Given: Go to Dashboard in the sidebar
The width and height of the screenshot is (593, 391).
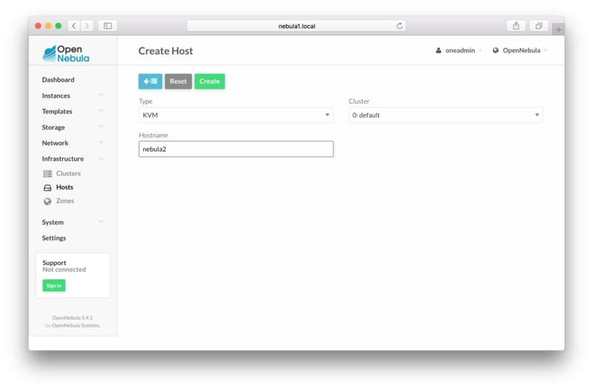Looking at the screenshot, I should coord(59,80).
